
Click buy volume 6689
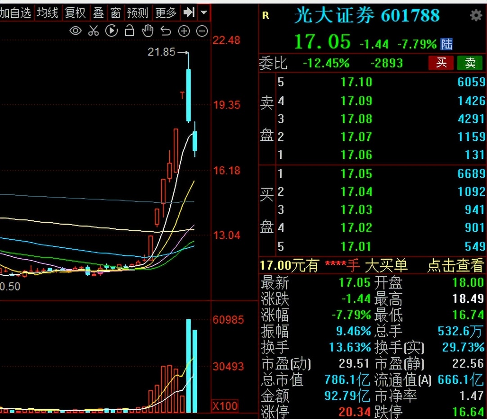(x=471, y=174)
